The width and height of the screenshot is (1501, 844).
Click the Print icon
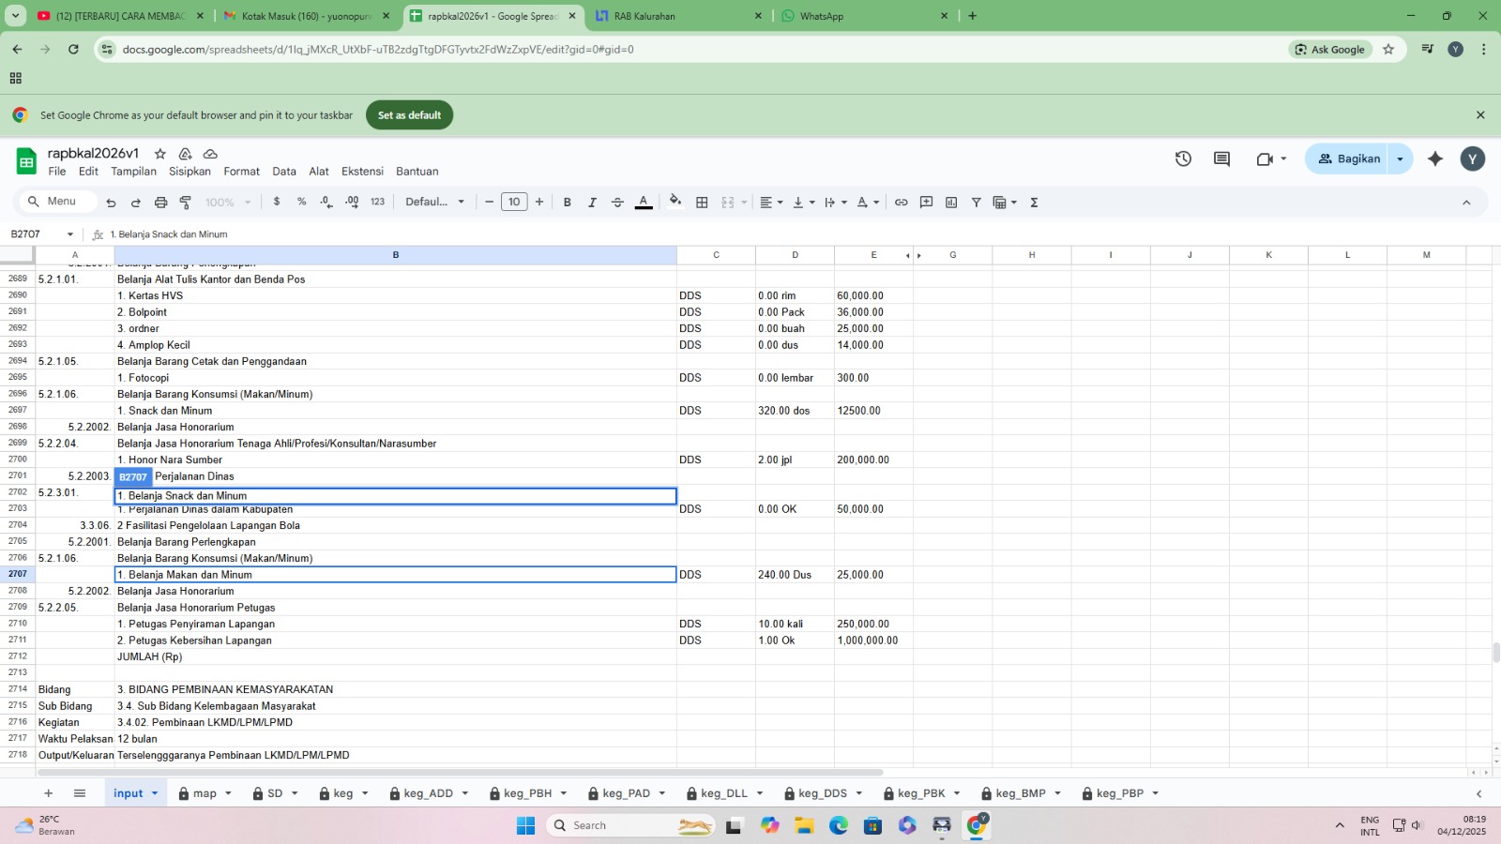click(x=160, y=203)
